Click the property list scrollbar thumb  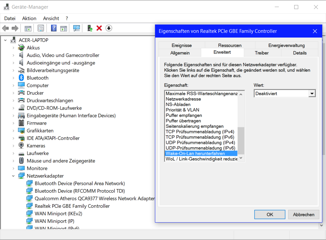[x=241, y=141]
